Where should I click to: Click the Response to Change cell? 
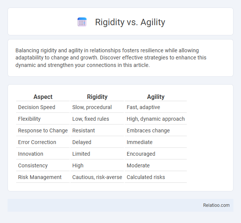click(43, 130)
